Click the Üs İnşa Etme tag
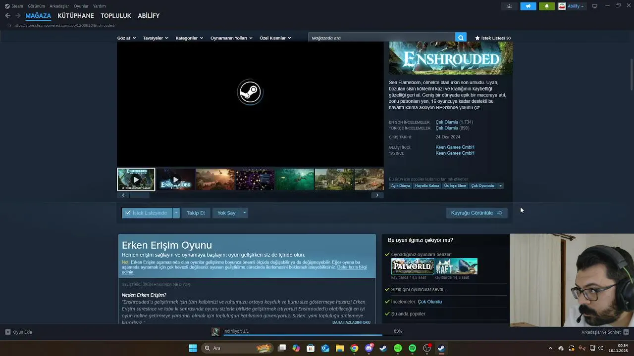Viewport: 634px width, 356px height. [x=455, y=186]
